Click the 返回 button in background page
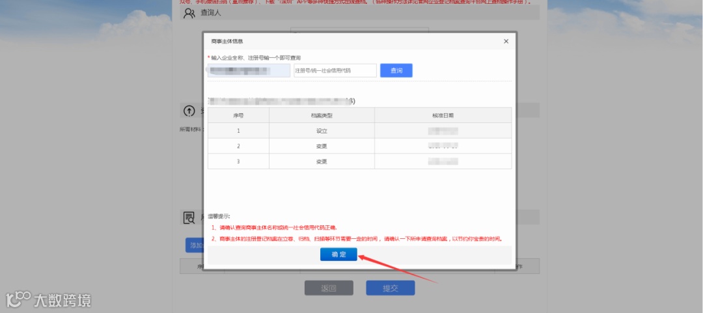703x313 pixels. [329, 288]
